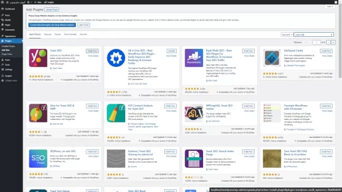Go to the next page of results

[328, 42]
